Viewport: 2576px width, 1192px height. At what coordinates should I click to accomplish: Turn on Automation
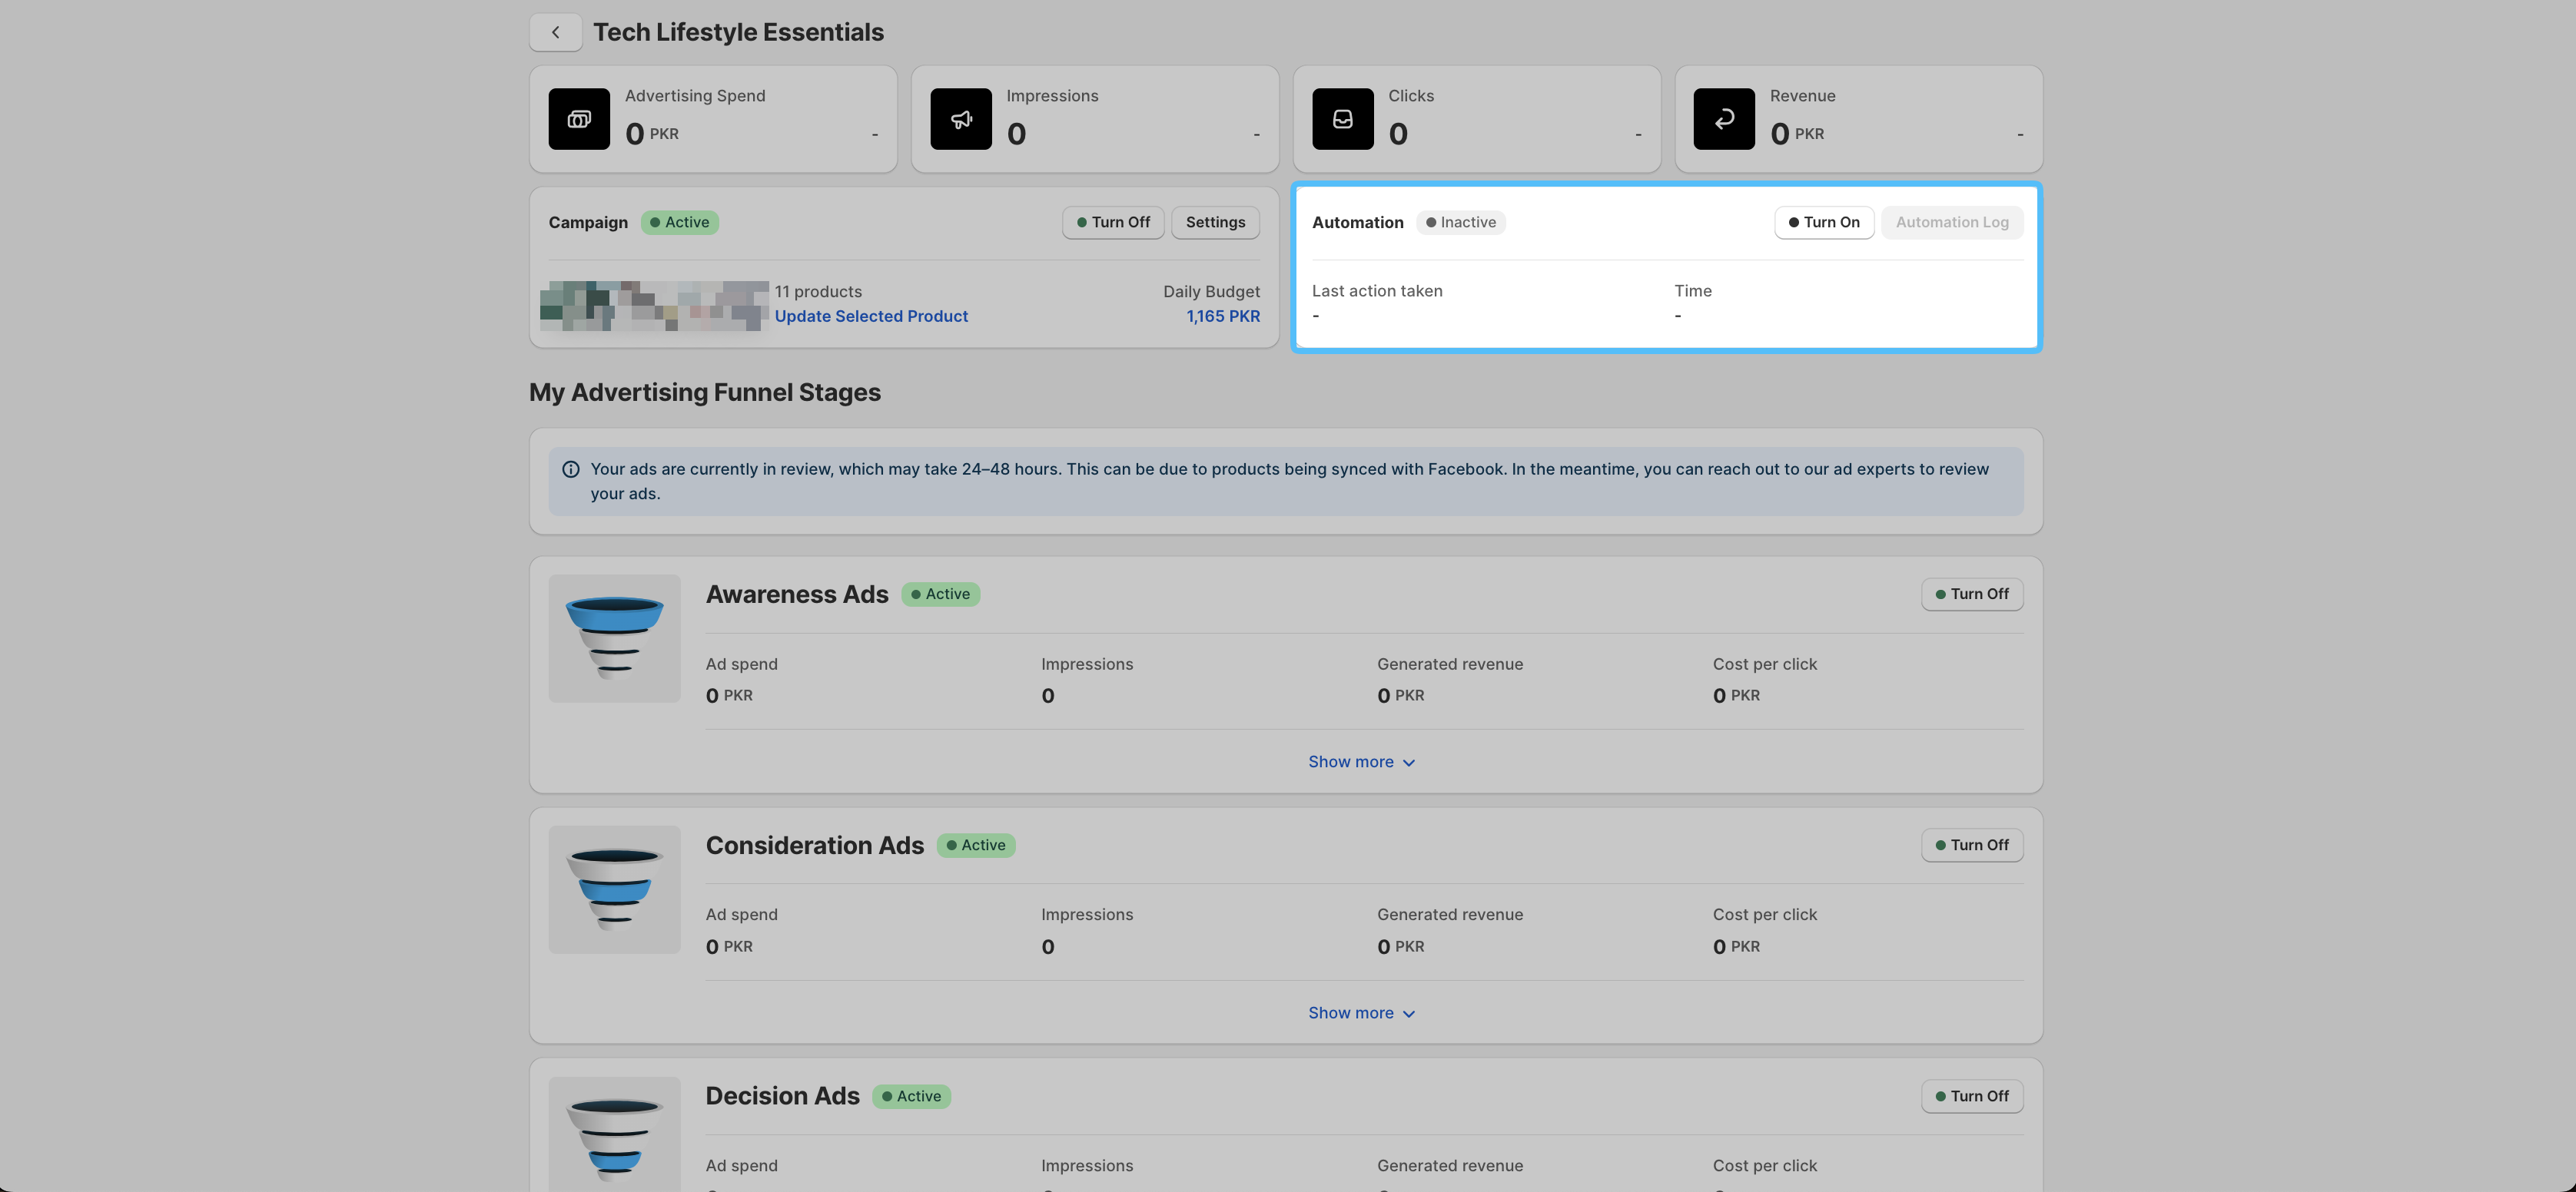(x=1824, y=223)
